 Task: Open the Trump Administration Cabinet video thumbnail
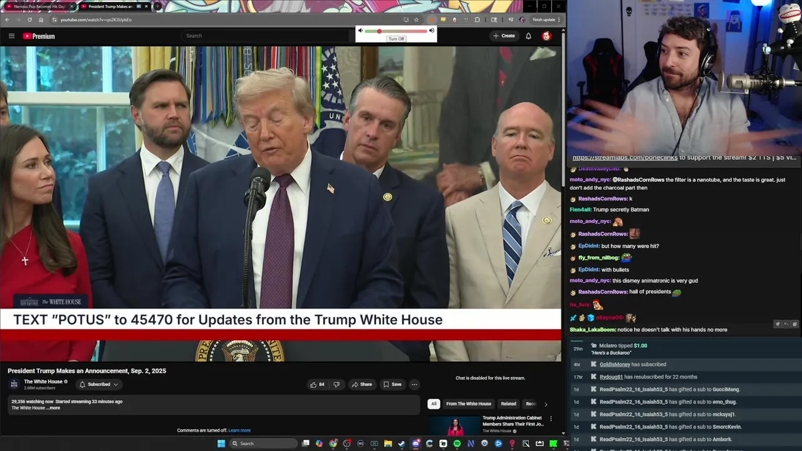455,425
